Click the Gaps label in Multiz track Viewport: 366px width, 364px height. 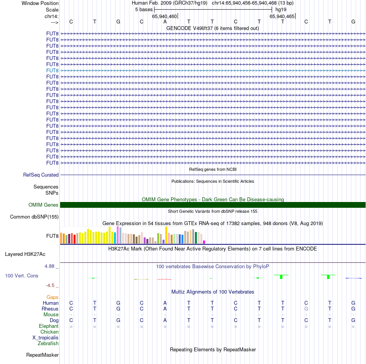52,297
